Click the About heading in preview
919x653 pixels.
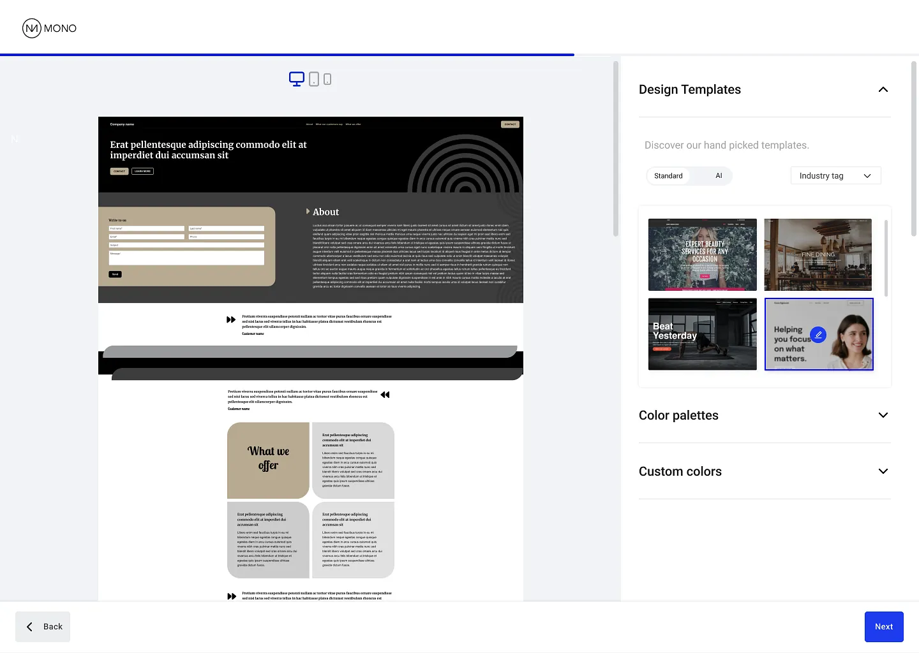click(x=325, y=212)
